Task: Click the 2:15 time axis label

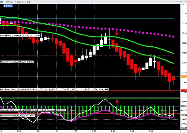Action: click(x=94, y=131)
